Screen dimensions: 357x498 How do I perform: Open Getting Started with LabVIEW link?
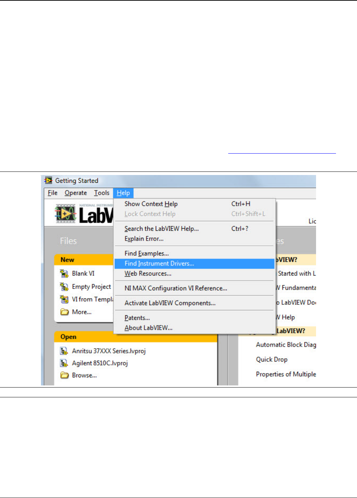296,273
